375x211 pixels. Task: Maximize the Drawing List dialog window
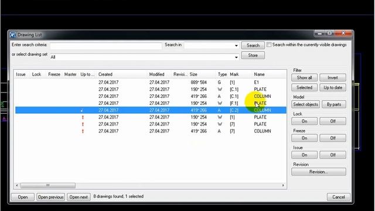329,33
